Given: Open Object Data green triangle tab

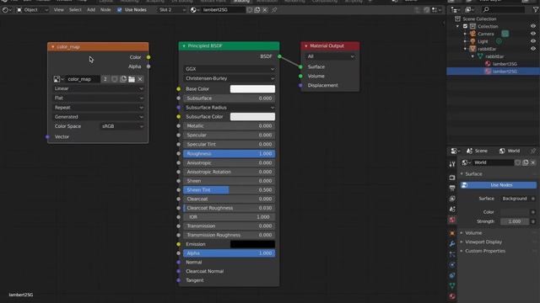Looking at the screenshot, I should (452, 286).
